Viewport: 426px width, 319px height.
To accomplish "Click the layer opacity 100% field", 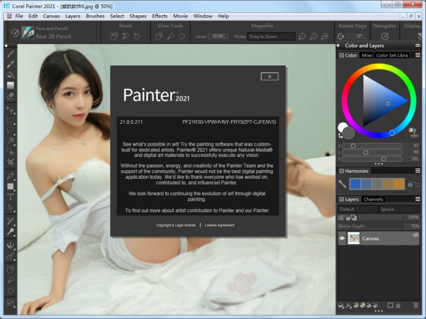I will [411, 217].
